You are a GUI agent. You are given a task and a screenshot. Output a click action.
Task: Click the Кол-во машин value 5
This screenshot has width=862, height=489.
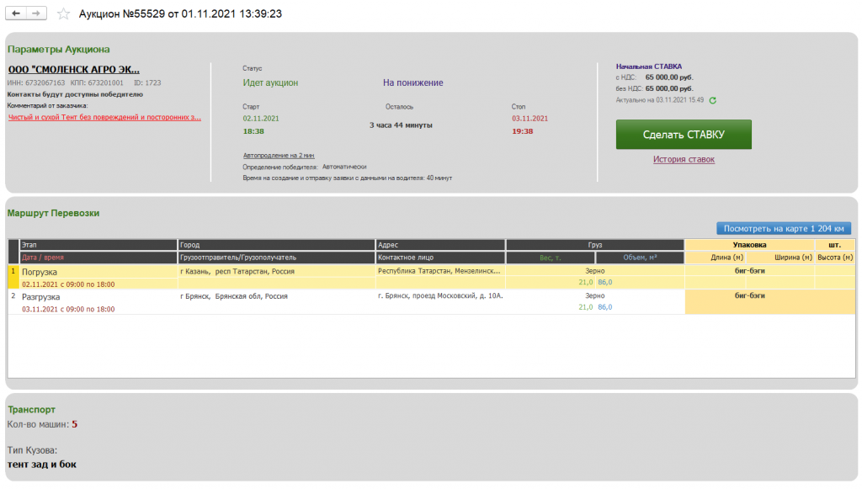[75, 424]
